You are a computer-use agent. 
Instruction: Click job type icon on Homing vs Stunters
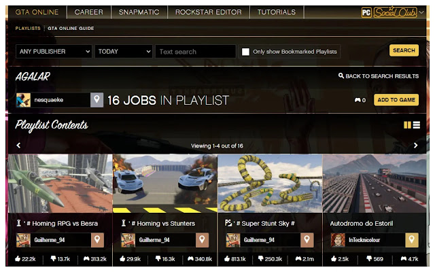click(124, 223)
